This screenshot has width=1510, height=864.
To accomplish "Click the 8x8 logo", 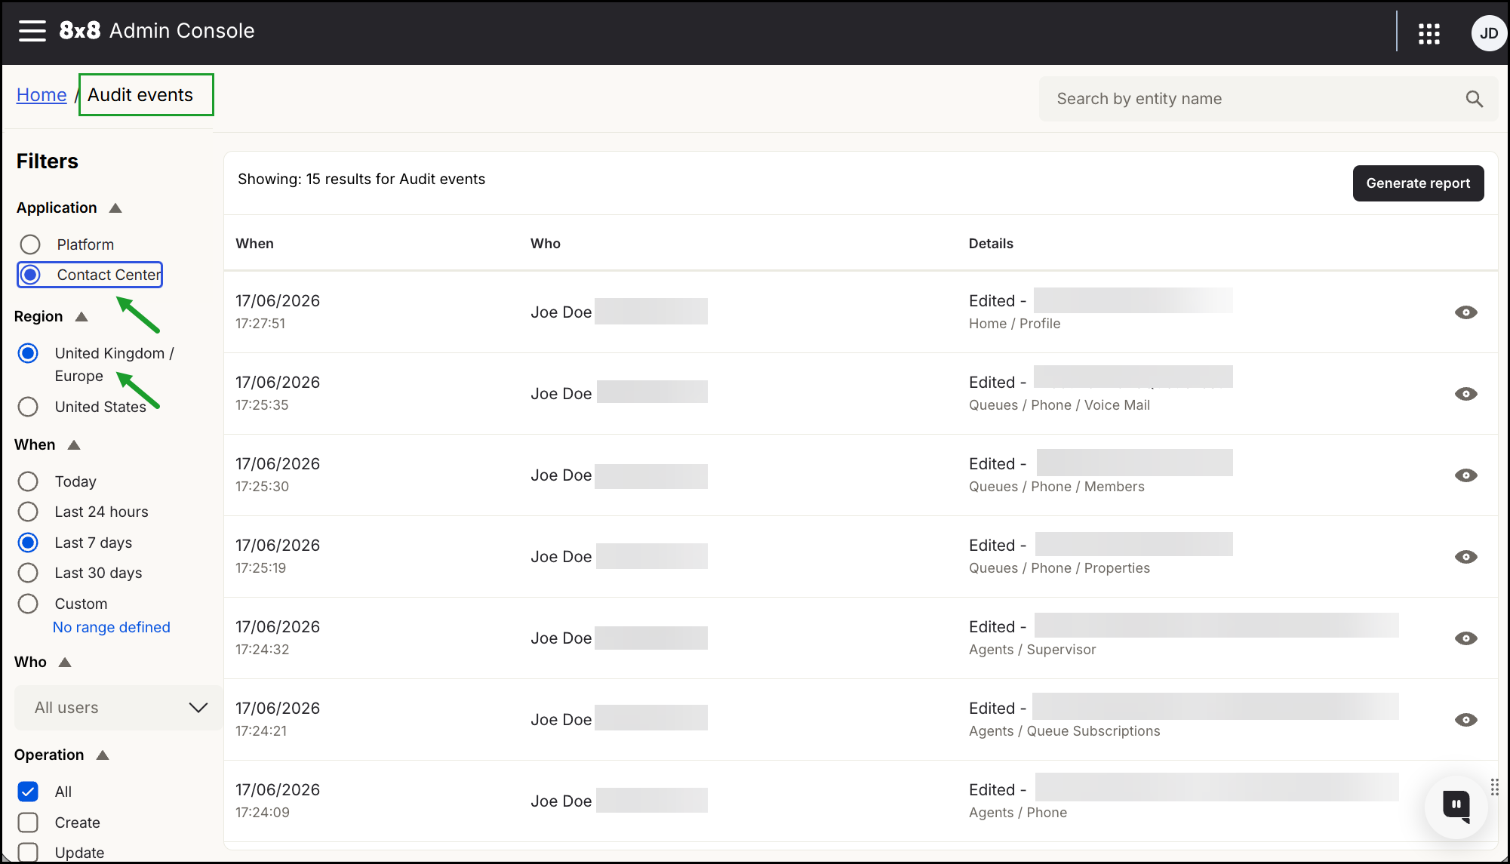I will [79, 30].
